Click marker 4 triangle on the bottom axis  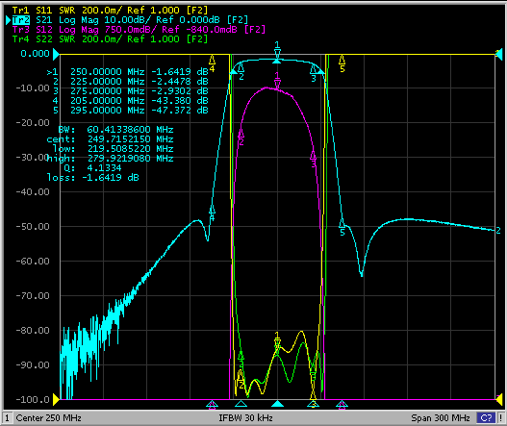pos(212,404)
